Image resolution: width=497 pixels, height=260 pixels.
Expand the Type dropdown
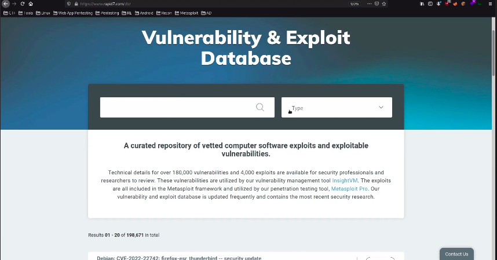coord(337,108)
